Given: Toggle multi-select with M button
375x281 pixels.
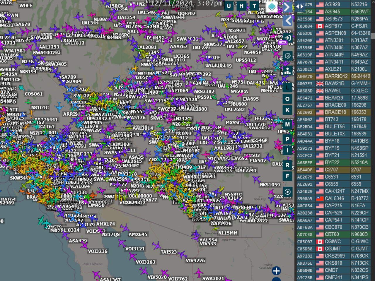Looking at the screenshot, I should pos(287,124).
